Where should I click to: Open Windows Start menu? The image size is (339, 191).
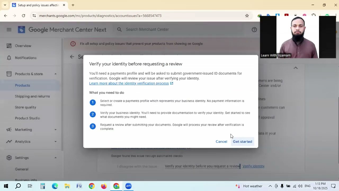click(6, 186)
